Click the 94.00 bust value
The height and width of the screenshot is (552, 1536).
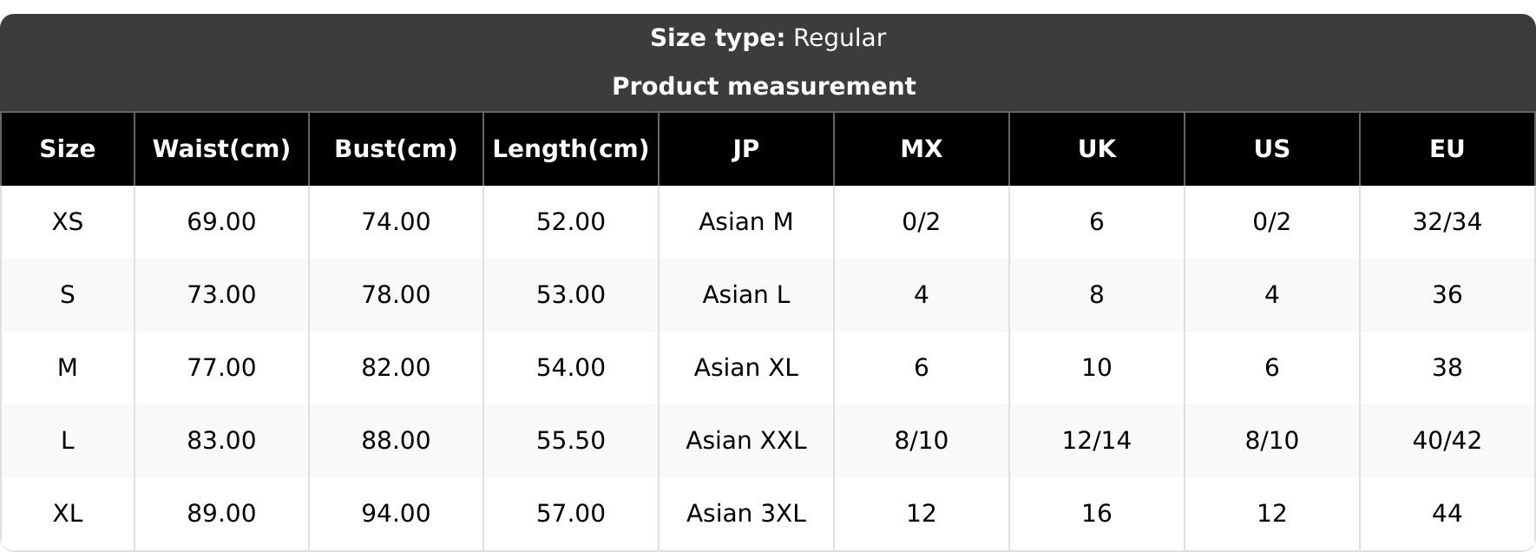[x=396, y=514]
